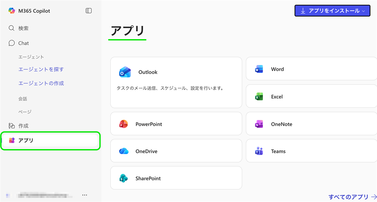This screenshot has height=202, width=377.
Task: Open the SharePoint app icon
Action: (x=124, y=179)
